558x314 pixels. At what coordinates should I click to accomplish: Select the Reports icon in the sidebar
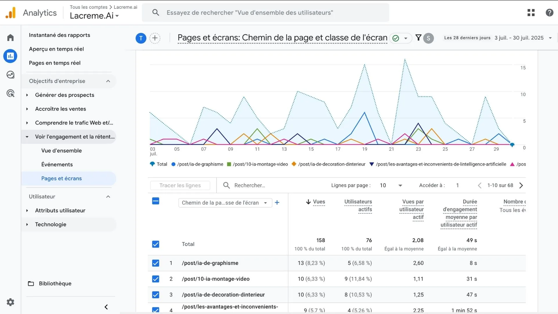10,56
